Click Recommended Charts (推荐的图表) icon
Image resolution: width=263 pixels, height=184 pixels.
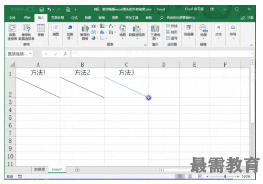coord(85,32)
